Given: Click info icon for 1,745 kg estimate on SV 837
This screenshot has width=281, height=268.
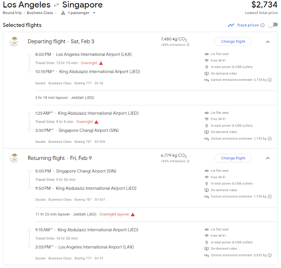Looking at the screenshot, I should pos(270,196).
